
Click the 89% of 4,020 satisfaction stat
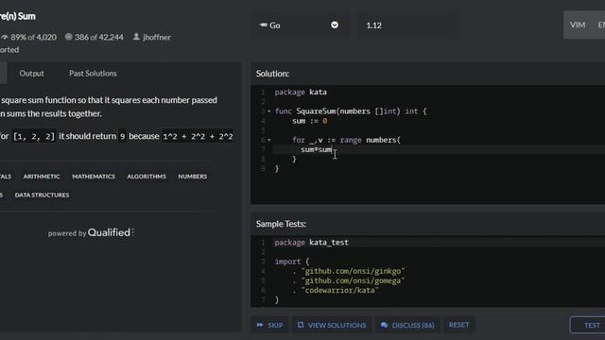tap(33, 37)
